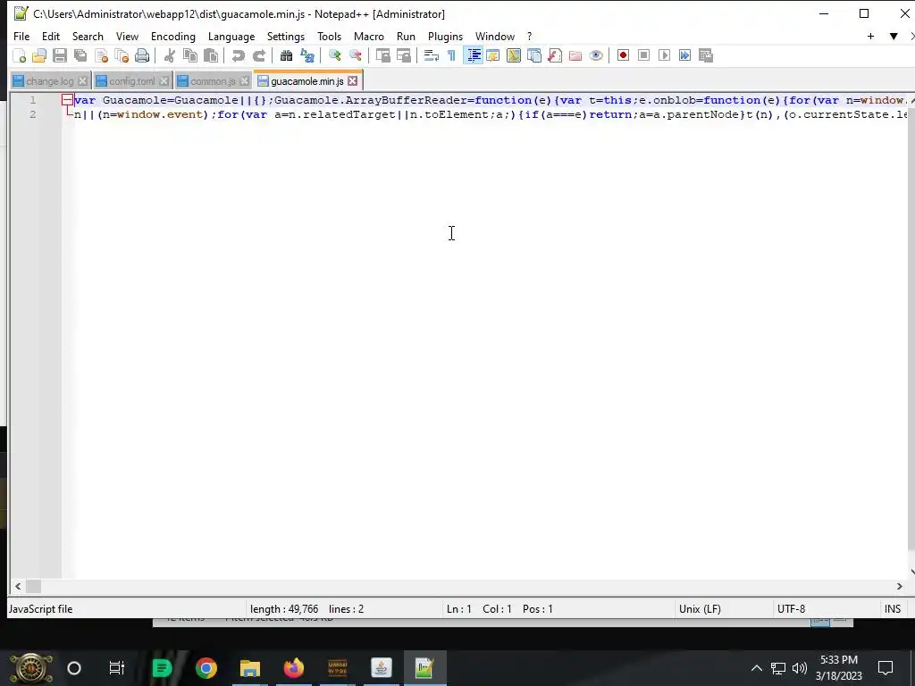Open the Edit menu
Viewport: 915px width, 686px height.
(x=51, y=36)
